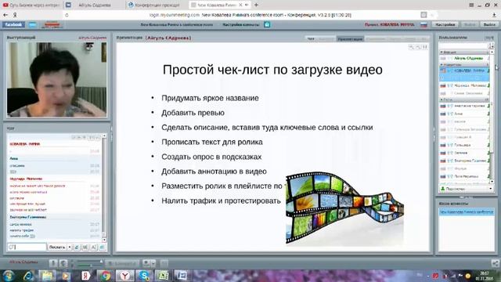Switch to the YouTube browser tab
This screenshot has height=282, width=501.
point(31,5)
